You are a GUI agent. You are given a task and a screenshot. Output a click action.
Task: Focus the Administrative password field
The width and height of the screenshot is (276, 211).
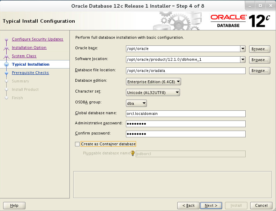(186, 124)
